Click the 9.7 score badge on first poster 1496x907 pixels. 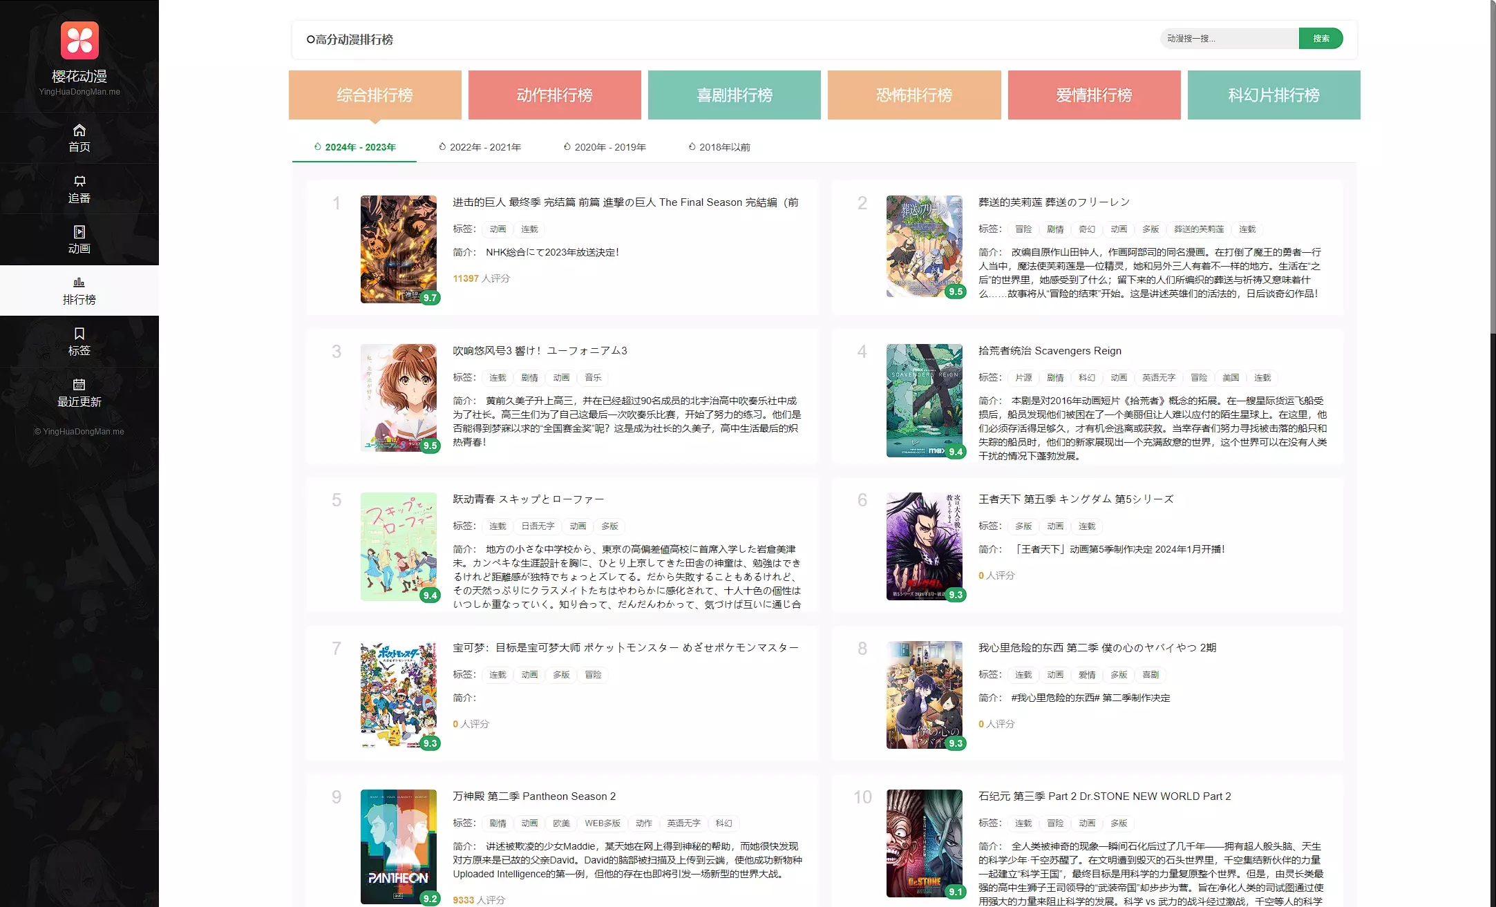coord(430,298)
